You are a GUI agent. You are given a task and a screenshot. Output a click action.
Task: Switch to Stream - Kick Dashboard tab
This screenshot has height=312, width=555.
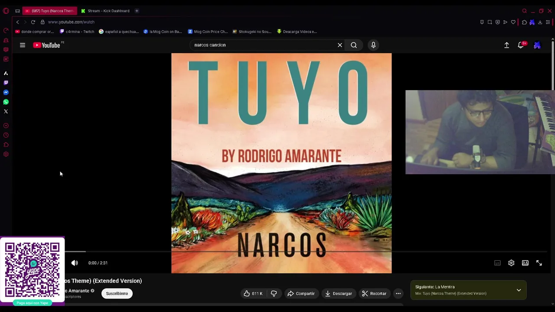105,11
